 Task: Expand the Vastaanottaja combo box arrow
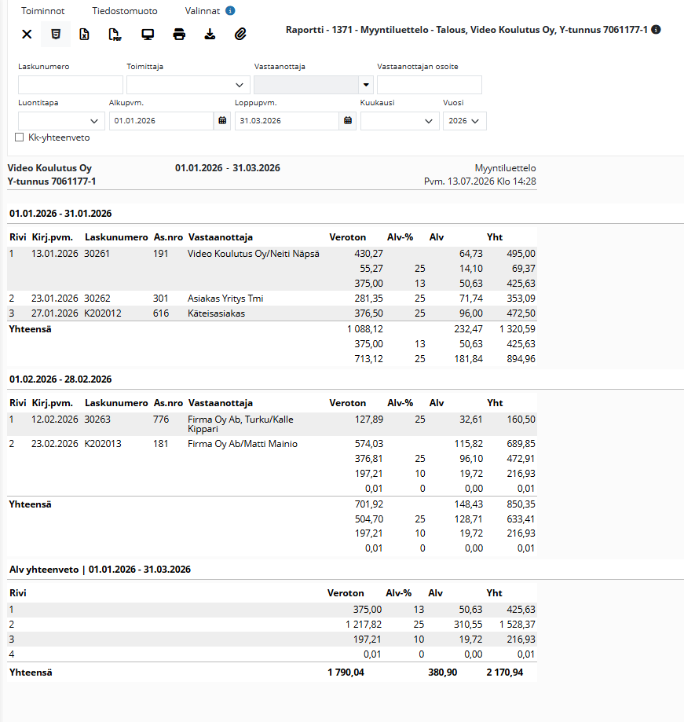pyautogui.click(x=366, y=85)
